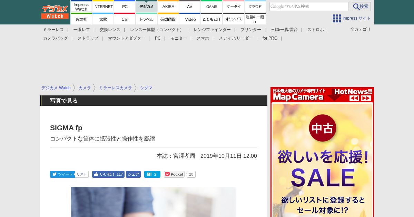Open the 仮想通貨 tab

point(168,19)
